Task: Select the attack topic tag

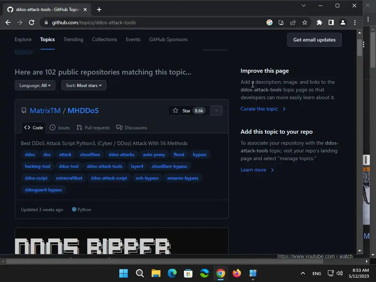Action: coord(65,155)
